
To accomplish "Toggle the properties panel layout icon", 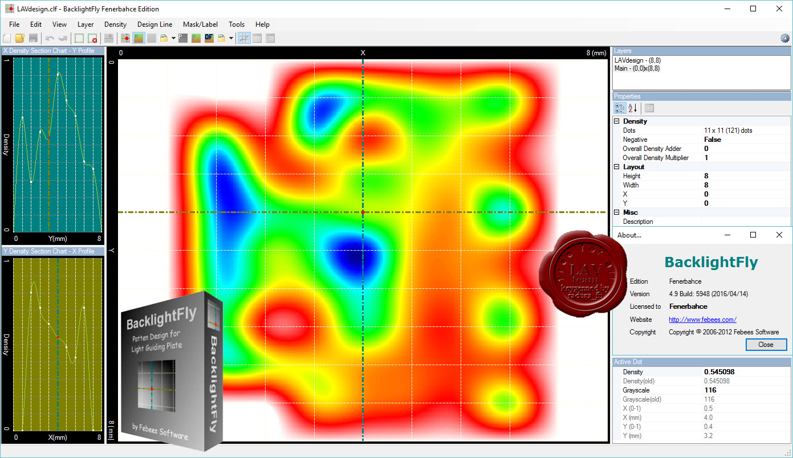I will pyautogui.click(x=270, y=38).
